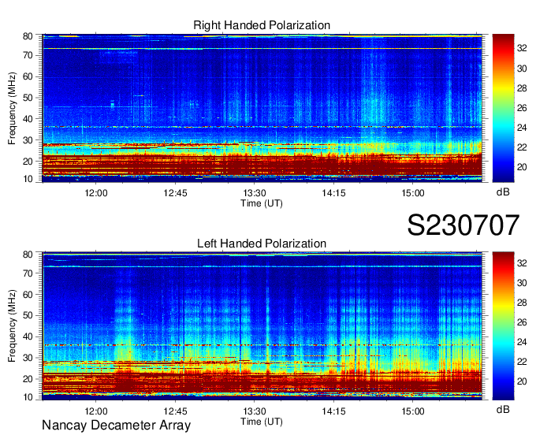Click the 20 dB label on Right Handed colorbar
The width and height of the screenshot is (536, 435).
522,167
